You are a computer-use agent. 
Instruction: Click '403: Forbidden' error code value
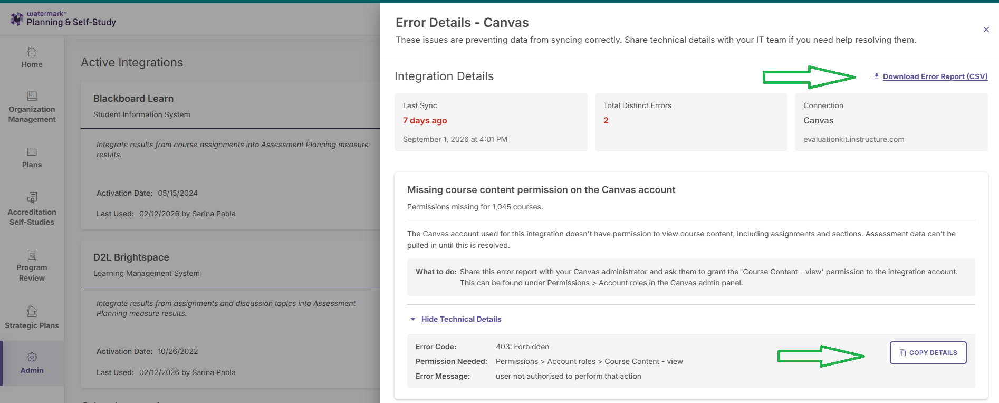click(522, 347)
